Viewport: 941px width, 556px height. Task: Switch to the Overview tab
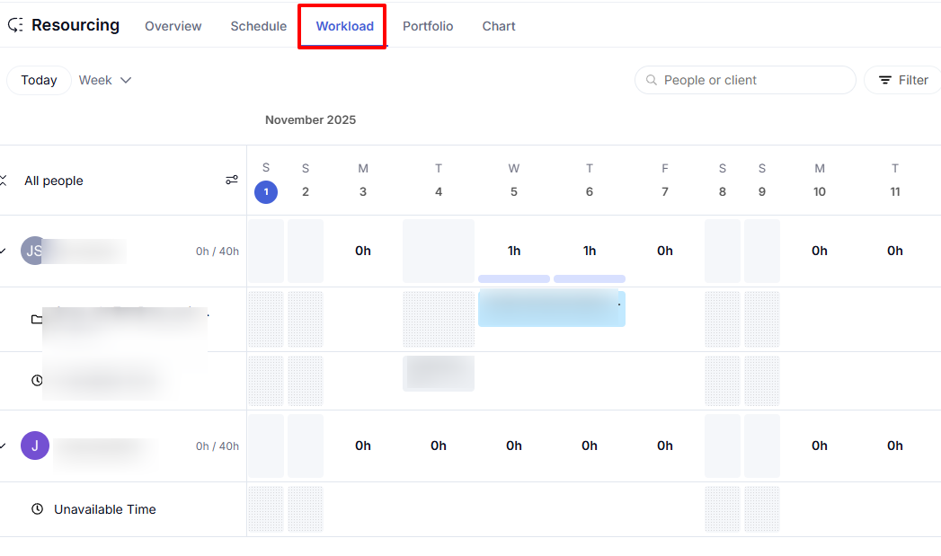pyautogui.click(x=173, y=26)
